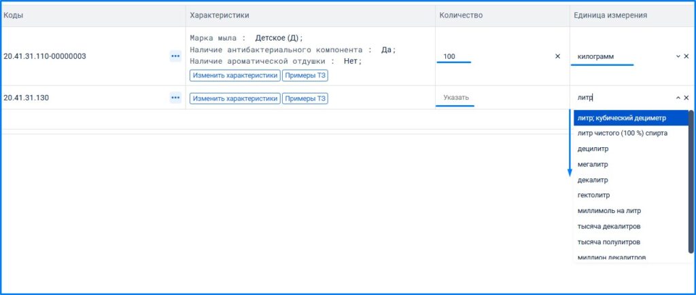Image resolution: width=696 pixels, height=295 pixels.
Task: Click the Наличие ароматической отдушки line
Action: click(x=276, y=61)
